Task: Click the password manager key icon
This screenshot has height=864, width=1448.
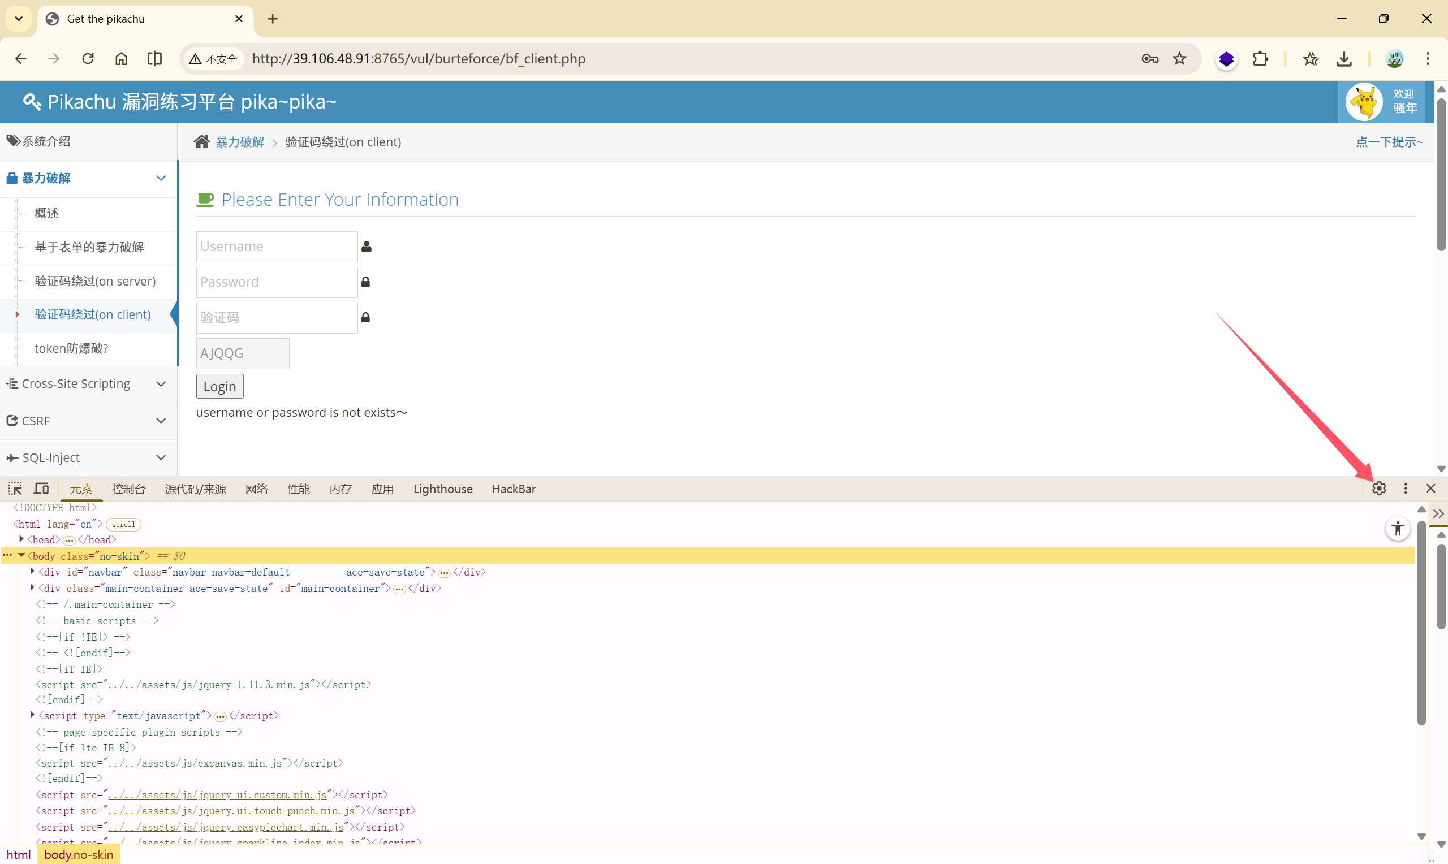Action: coord(1149,59)
